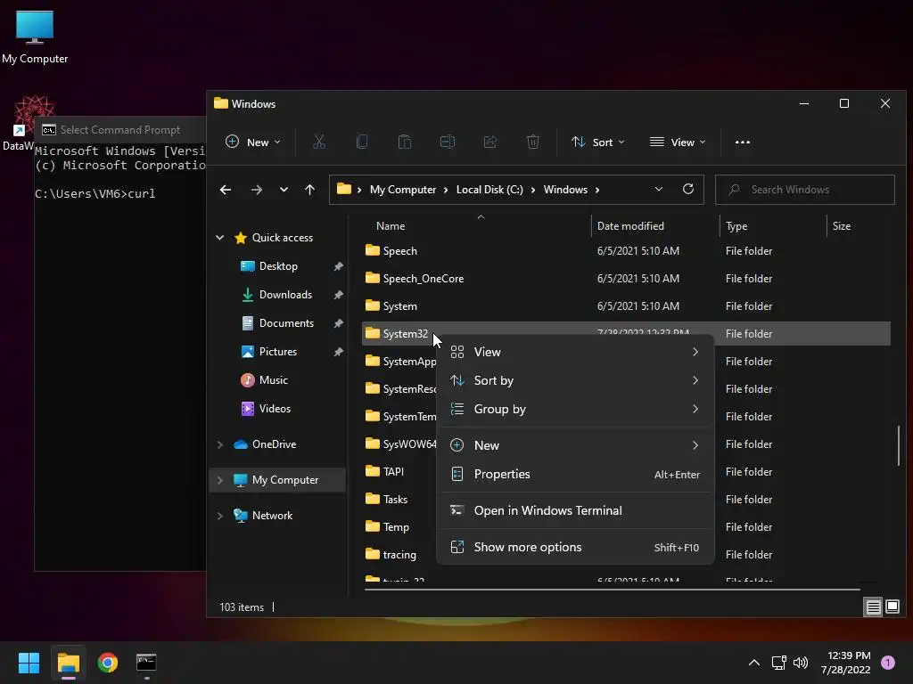This screenshot has width=913, height=684.
Task: Open network status tray icon
Action: pyautogui.click(x=778, y=663)
